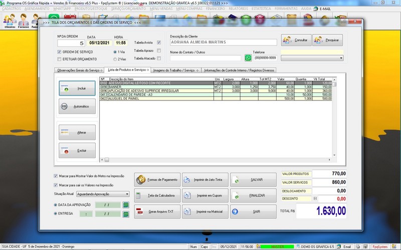This screenshot has height=250, width=401.
Task: Click the help question mark in dialog title
Action: coord(344,21)
